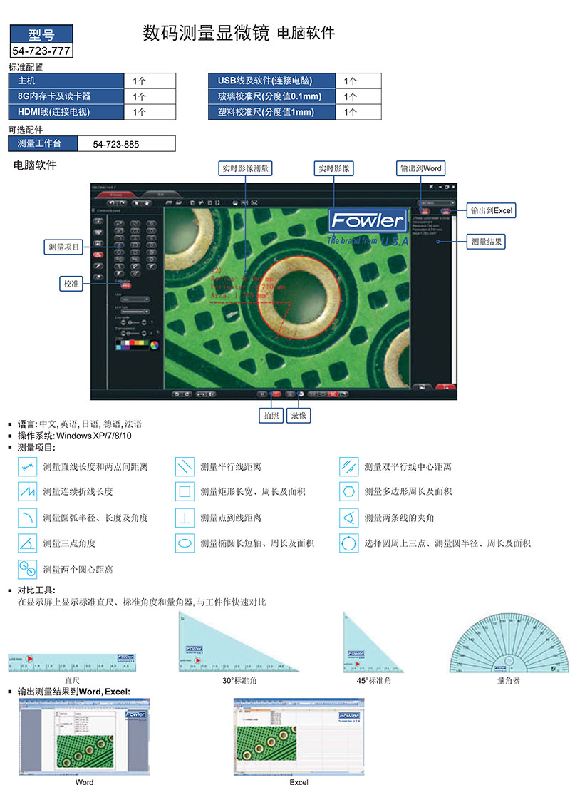Click the red Excel export icon
Viewport: 570px width, 785px height.
pyautogui.click(x=445, y=211)
